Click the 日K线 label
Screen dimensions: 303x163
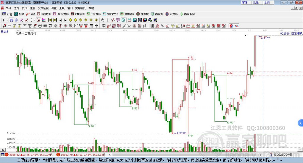(4, 32)
